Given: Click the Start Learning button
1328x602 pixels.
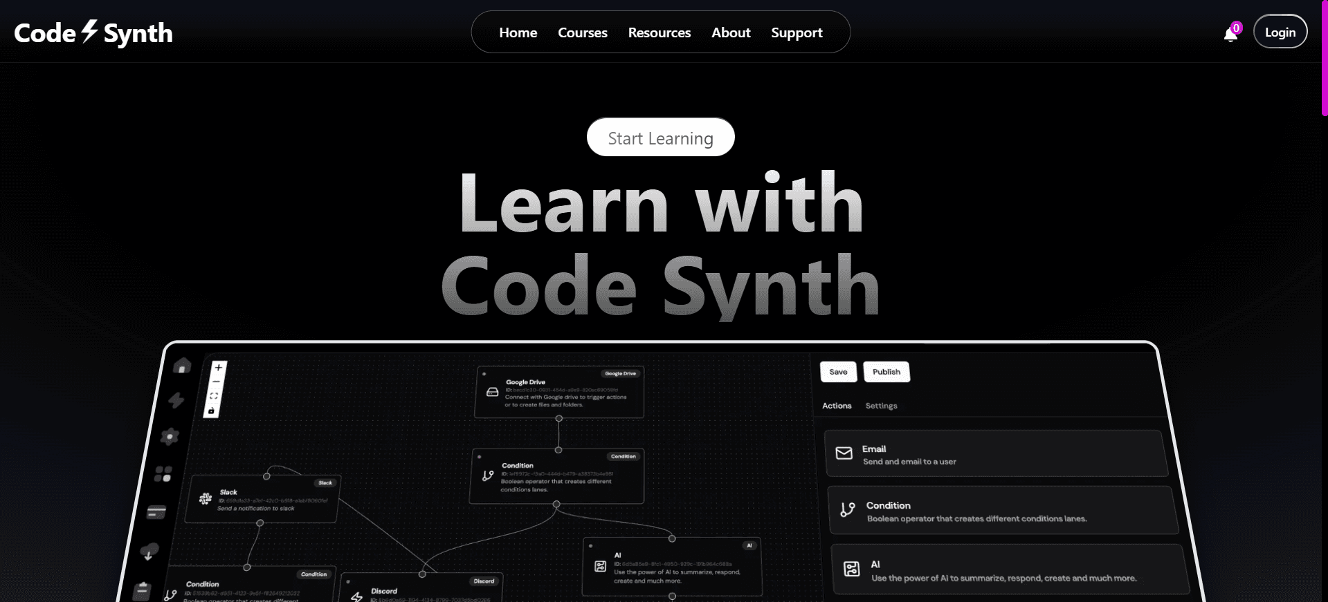Looking at the screenshot, I should [661, 138].
